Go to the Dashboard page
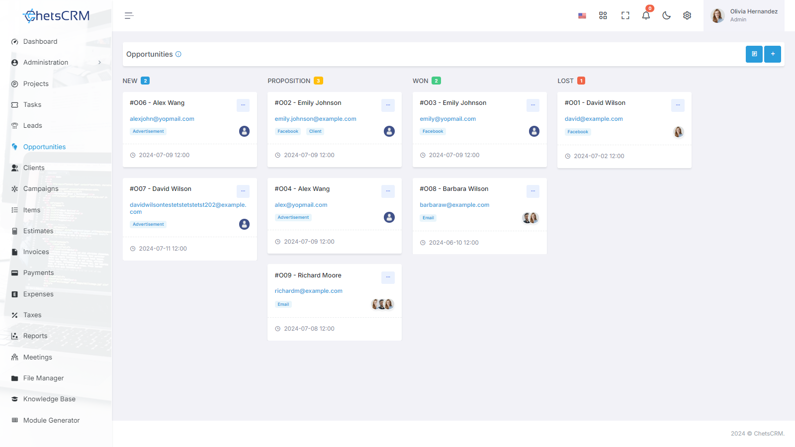 40,42
